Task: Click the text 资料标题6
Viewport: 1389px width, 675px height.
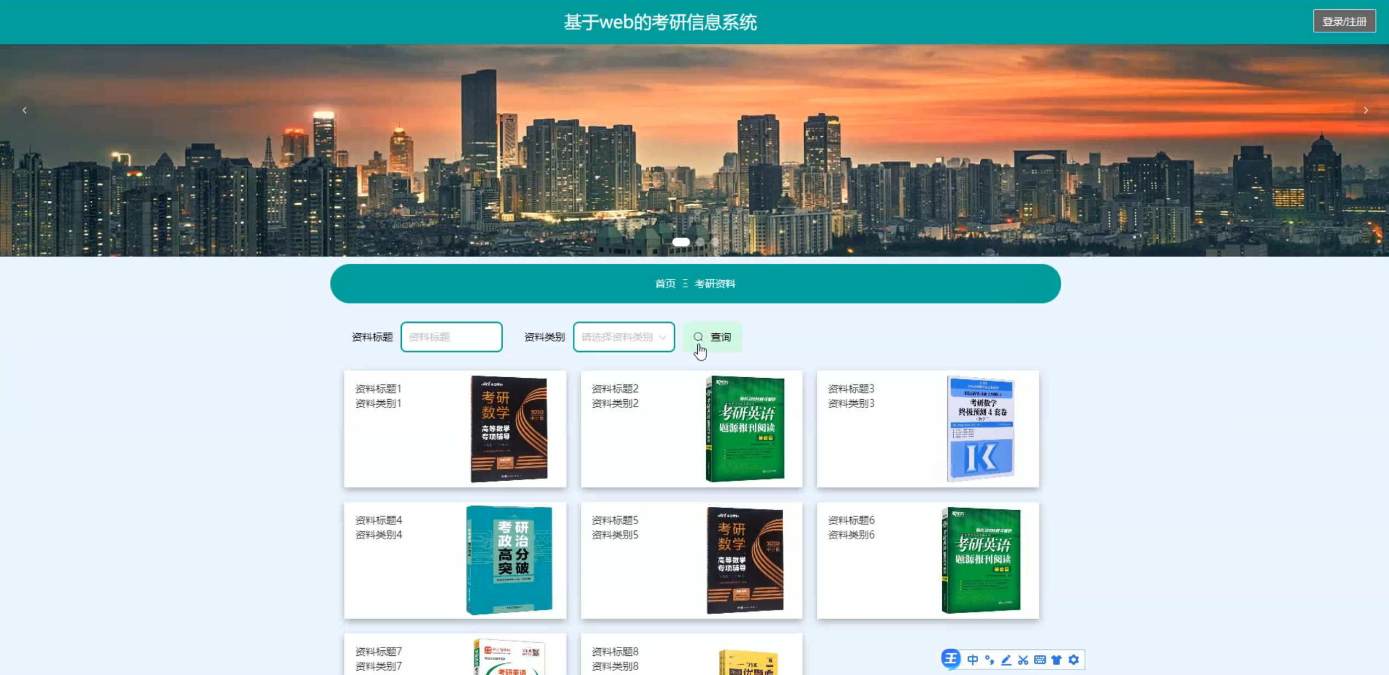Action: [x=851, y=520]
